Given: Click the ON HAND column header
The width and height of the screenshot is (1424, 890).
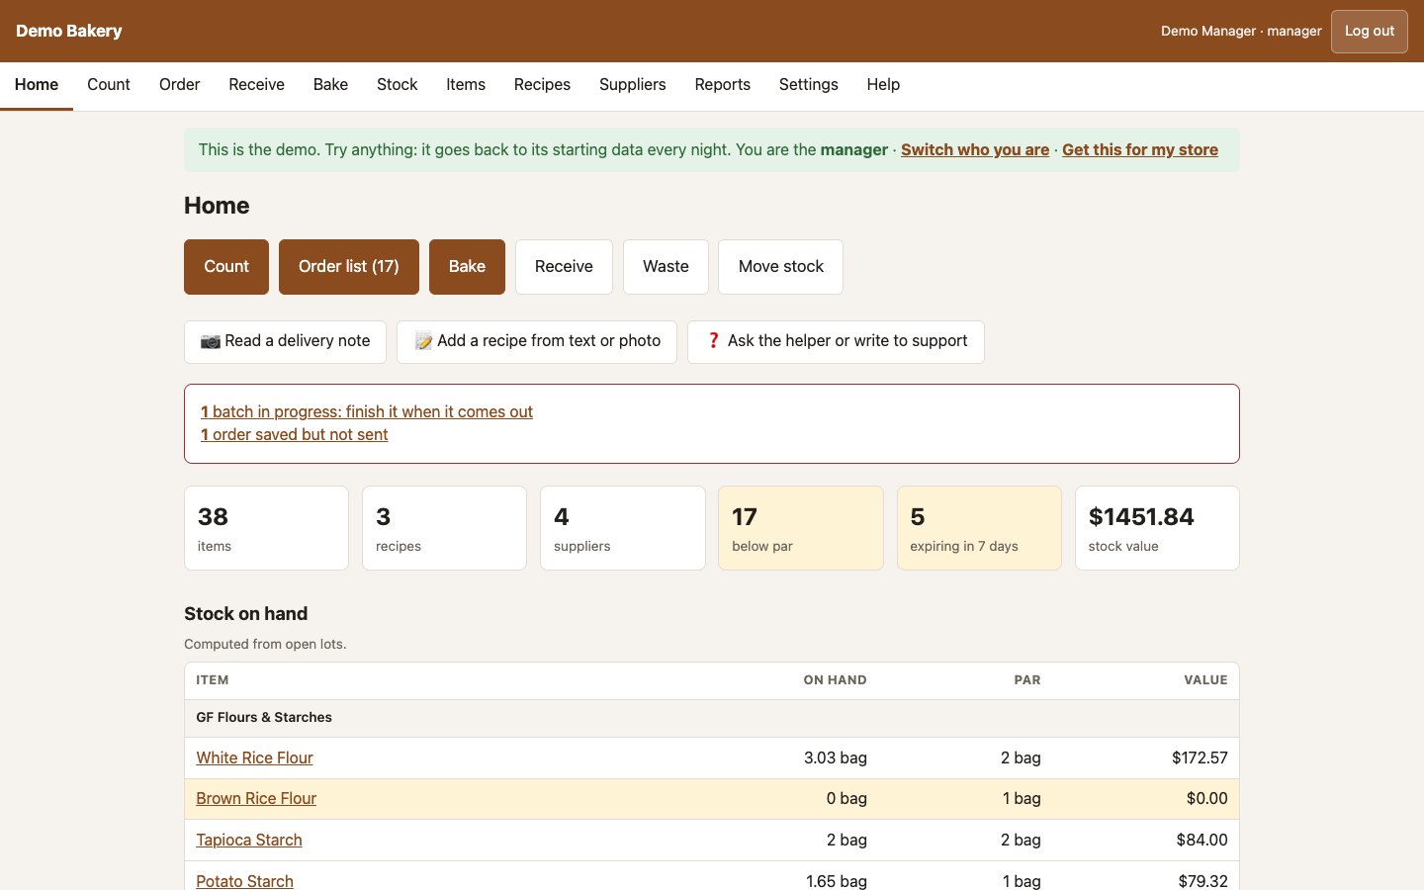Looking at the screenshot, I should click(835, 680).
